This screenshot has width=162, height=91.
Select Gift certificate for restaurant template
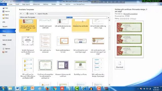pyautogui.click(x=45, y=43)
